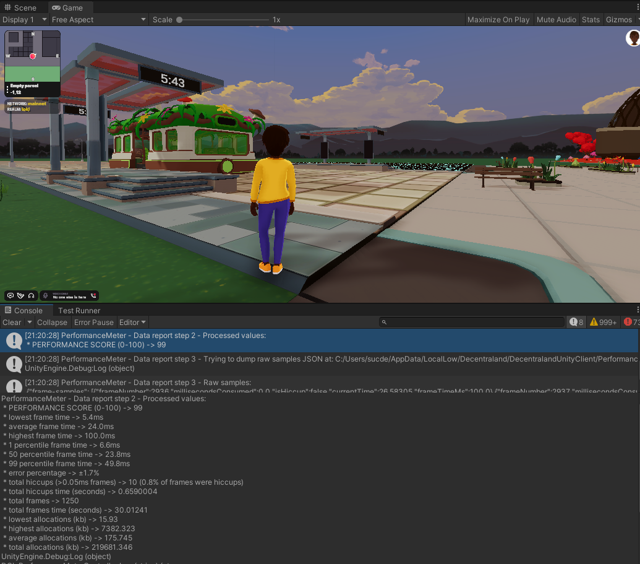Focus the console search field

(x=472, y=322)
